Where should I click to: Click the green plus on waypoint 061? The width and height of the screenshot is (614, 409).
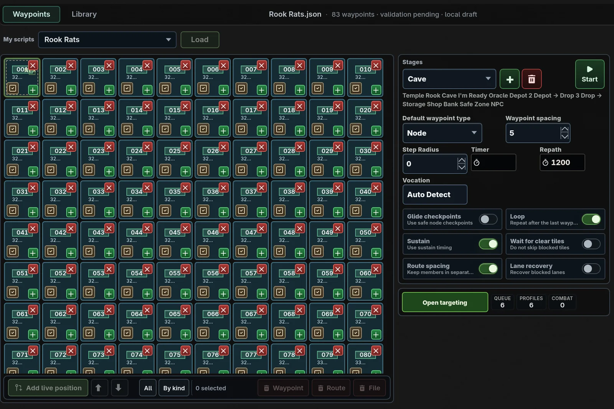[x=33, y=335]
